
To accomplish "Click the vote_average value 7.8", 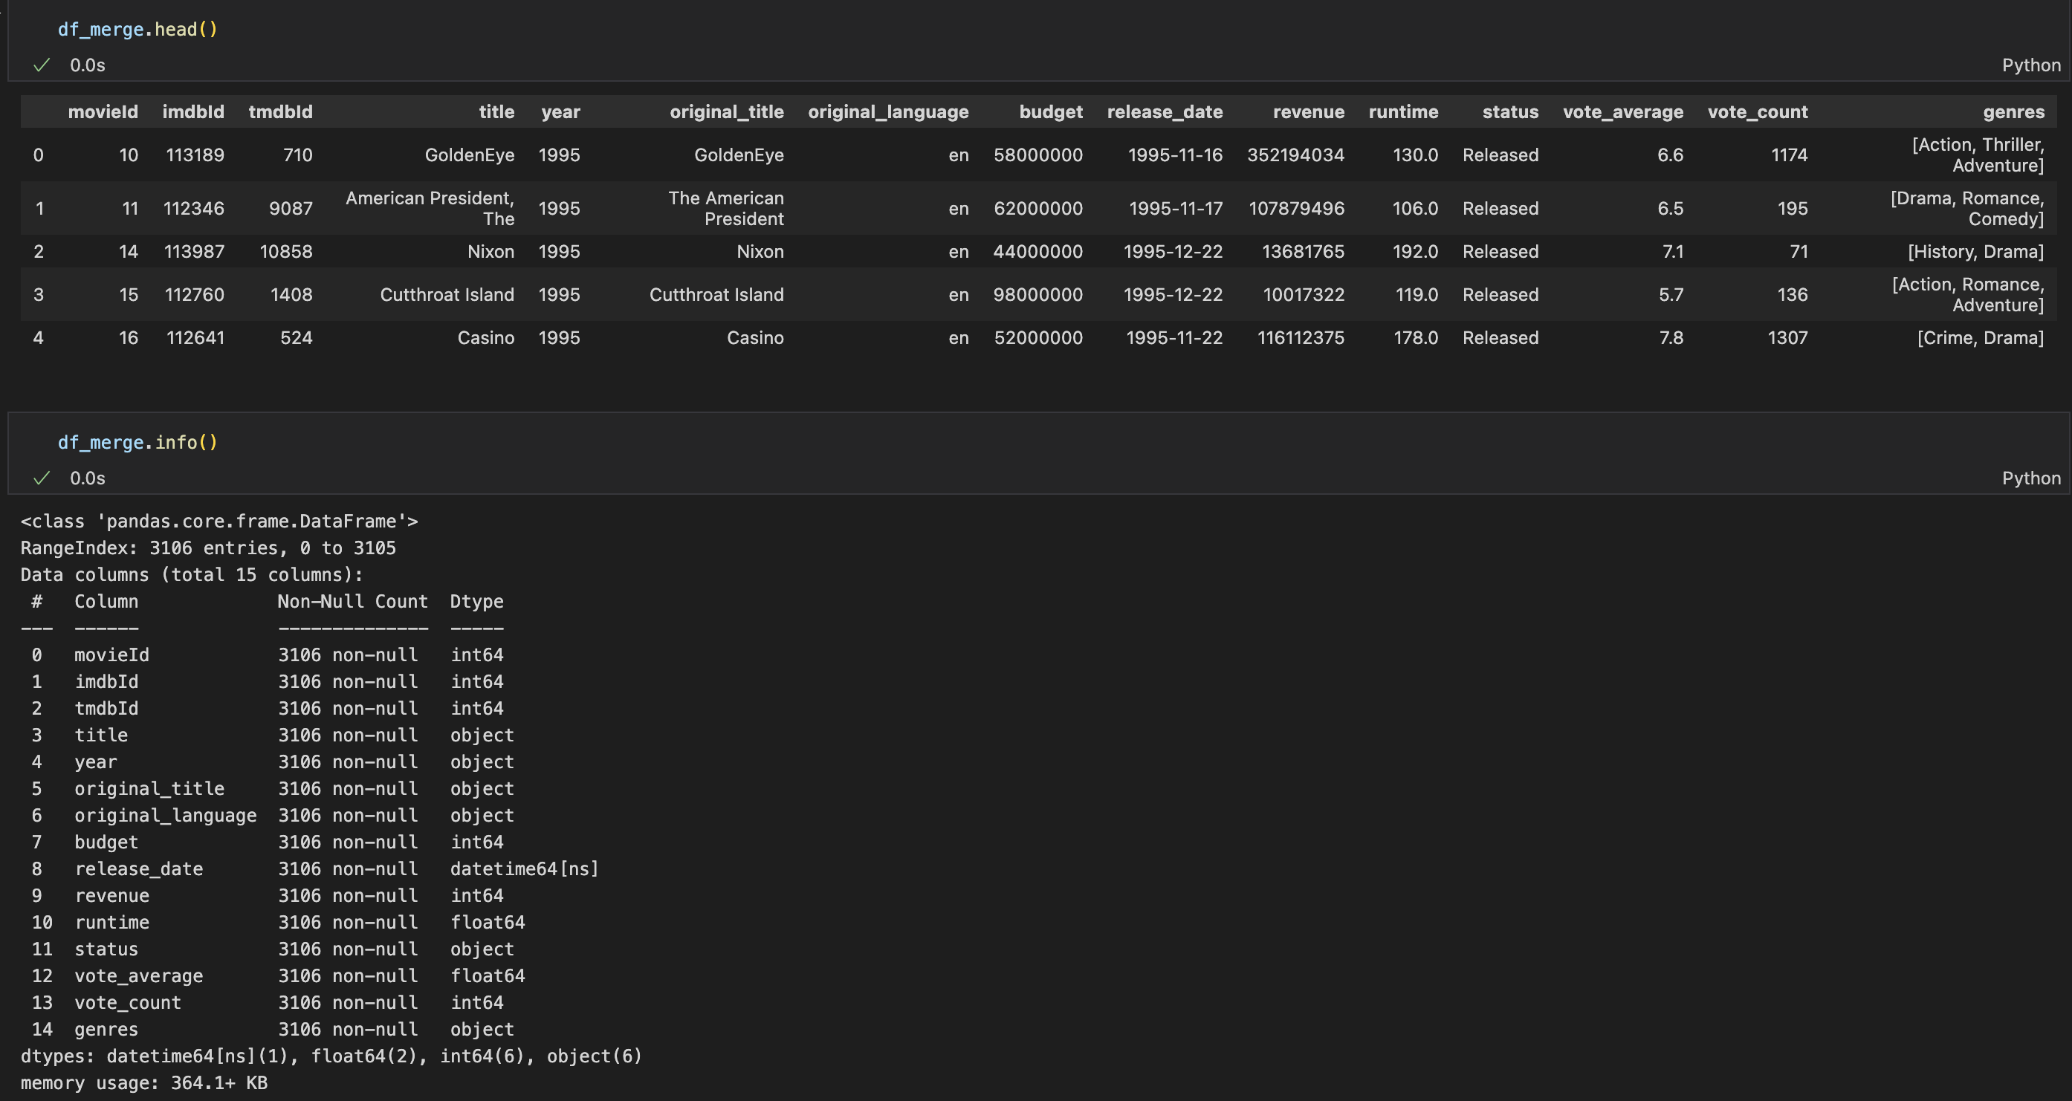I will (1671, 338).
